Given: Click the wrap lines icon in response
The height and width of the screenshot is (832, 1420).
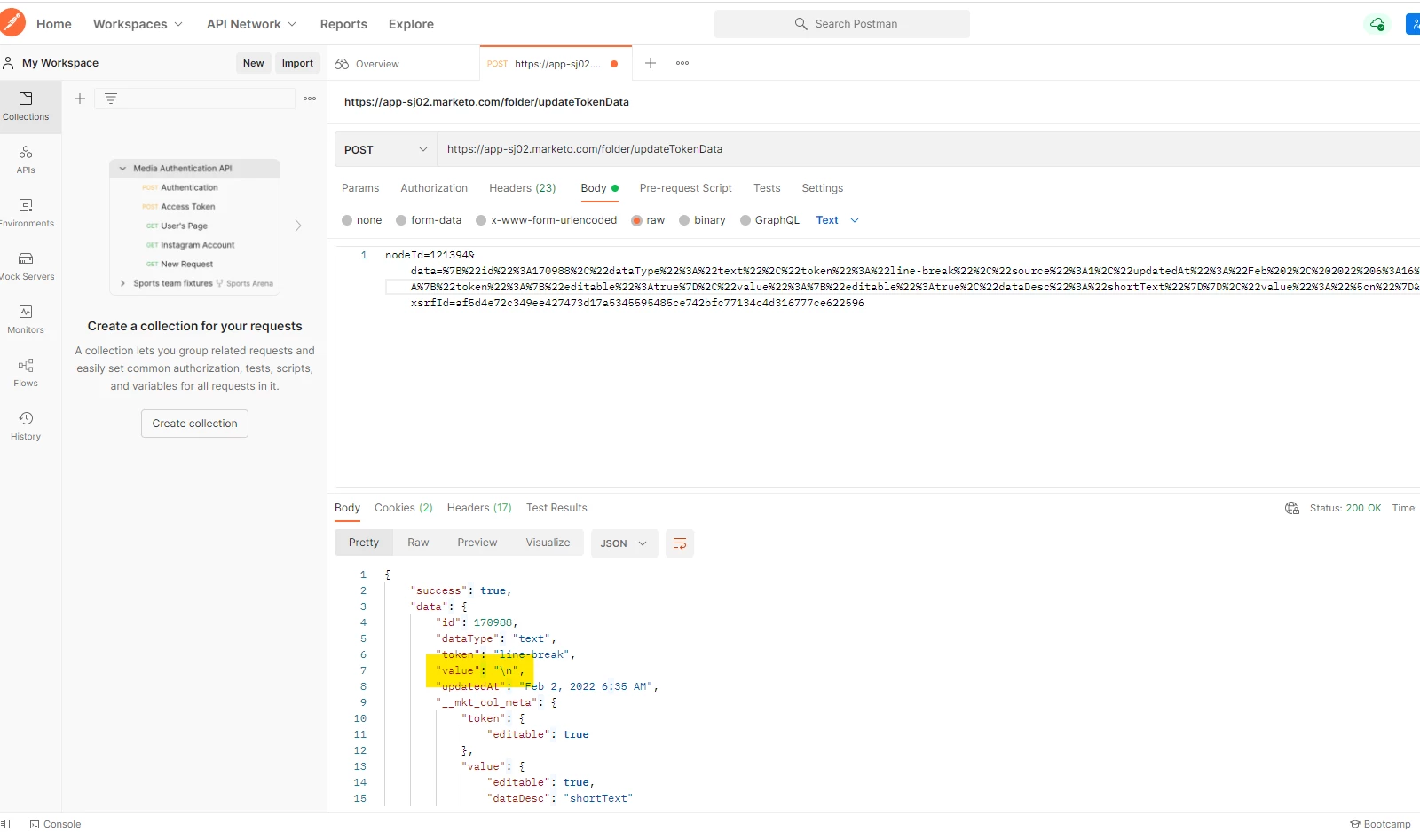Looking at the screenshot, I should (680, 543).
